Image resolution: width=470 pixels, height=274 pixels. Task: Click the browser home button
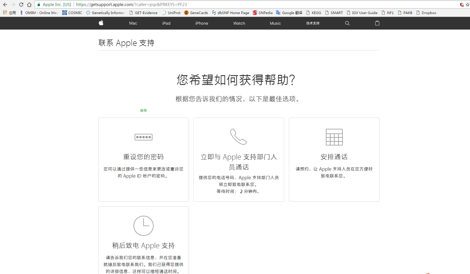[29, 4]
